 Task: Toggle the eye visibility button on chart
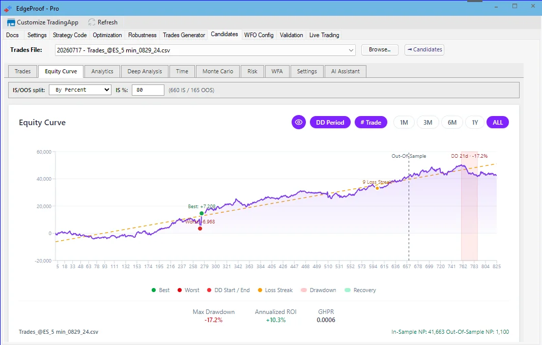click(x=299, y=122)
